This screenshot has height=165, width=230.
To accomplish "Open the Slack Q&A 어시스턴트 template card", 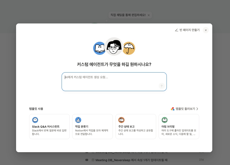I will pyautogui.click(x=49, y=126).
